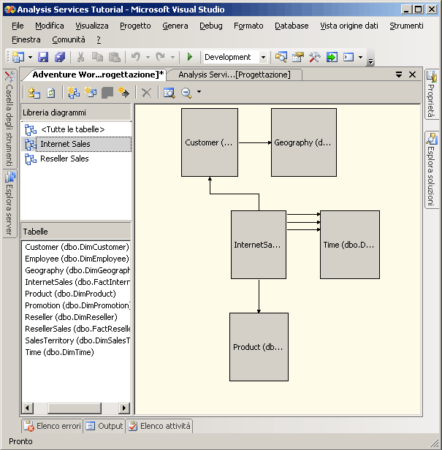
Task: Expand the Zoom dropdown arrow
Action: (199, 92)
